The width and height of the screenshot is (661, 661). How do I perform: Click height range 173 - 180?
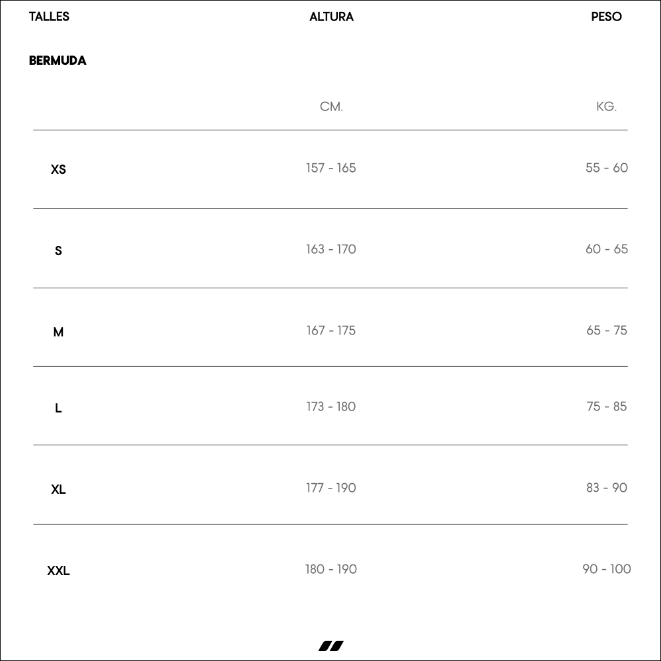pos(331,407)
